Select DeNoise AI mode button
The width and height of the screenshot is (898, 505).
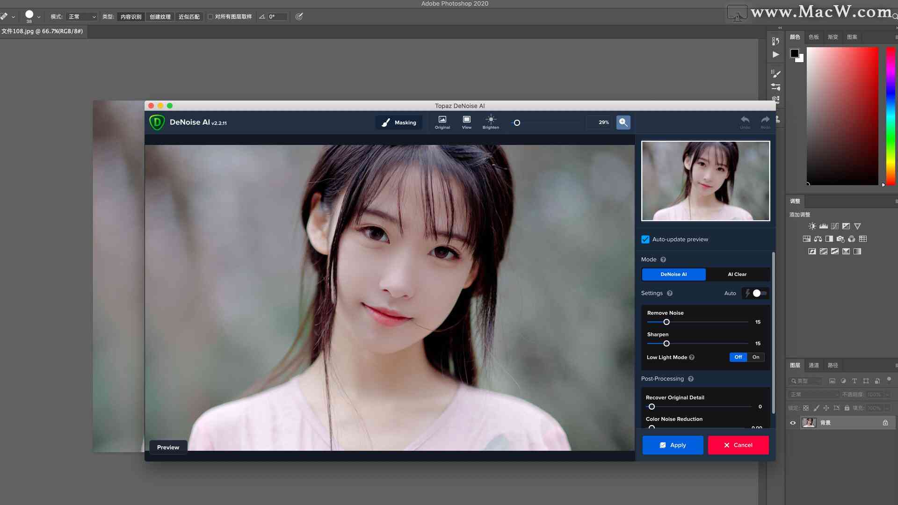(673, 274)
